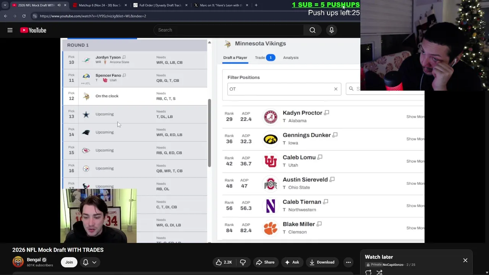Open a new browser tab with plus
This screenshot has height=275, width=489.
(x=256, y=5)
